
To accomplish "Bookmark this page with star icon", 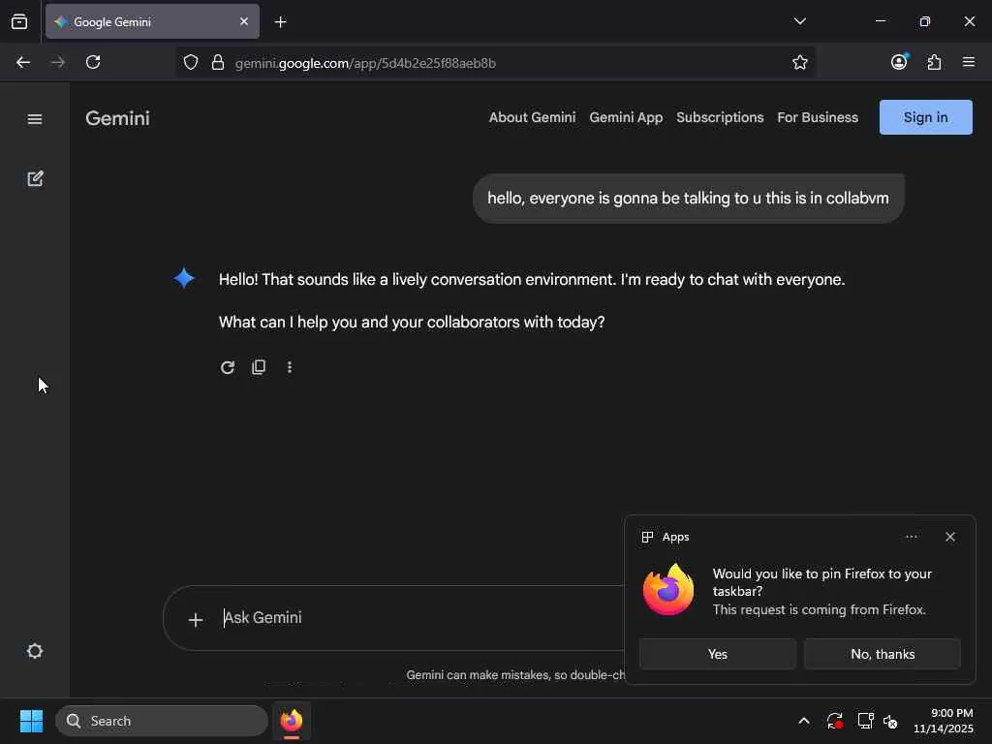I will [x=799, y=62].
